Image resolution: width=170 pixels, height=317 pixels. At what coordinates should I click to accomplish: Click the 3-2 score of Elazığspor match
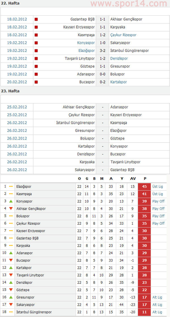click(103, 51)
